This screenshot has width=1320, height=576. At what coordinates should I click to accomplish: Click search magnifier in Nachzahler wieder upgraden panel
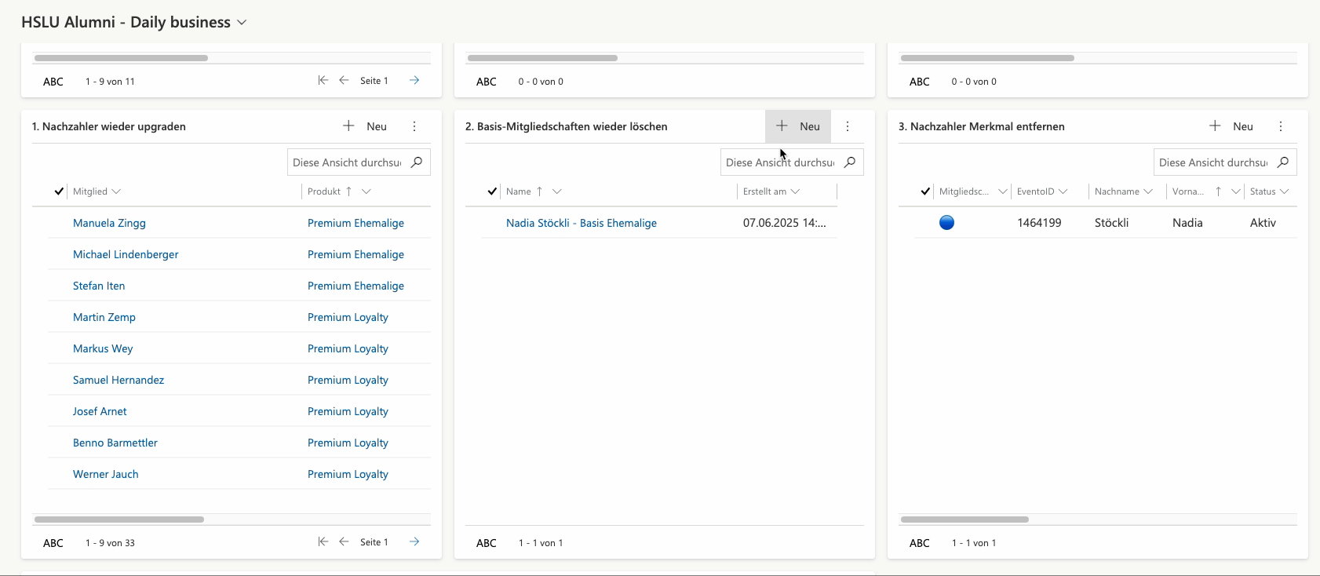[417, 162]
